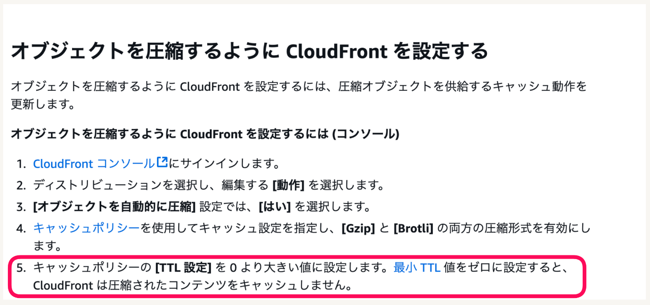The image size is (650, 305).
Task: Click the external link icon after CloudFront コンソール
Action: tap(162, 163)
